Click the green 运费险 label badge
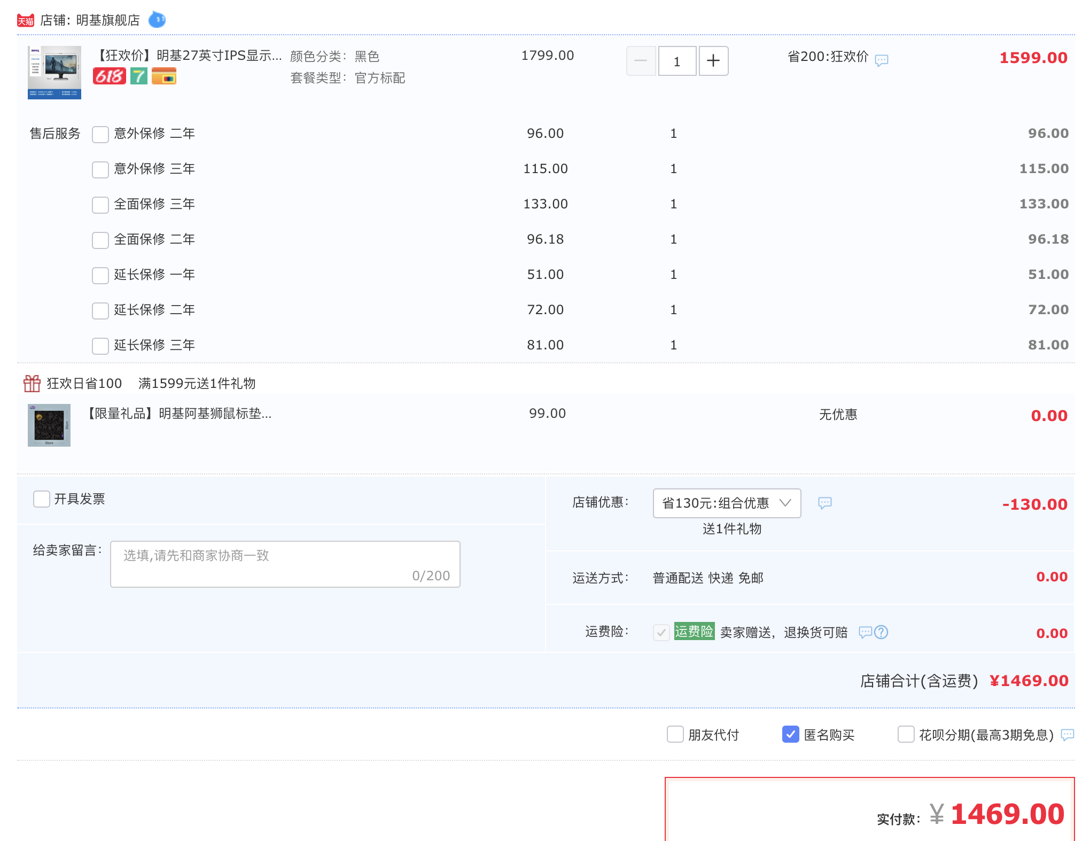This screenshot has width=1090, height=841. tap(694, 632)
